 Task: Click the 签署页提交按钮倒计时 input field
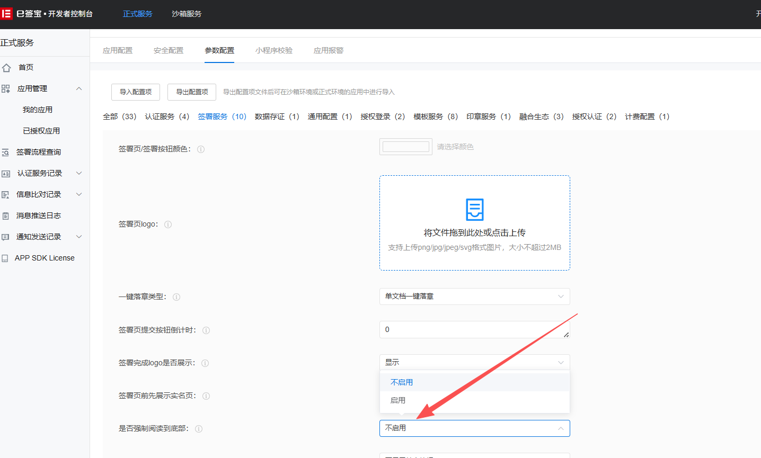pyautogui.click(x=475, y=329)
